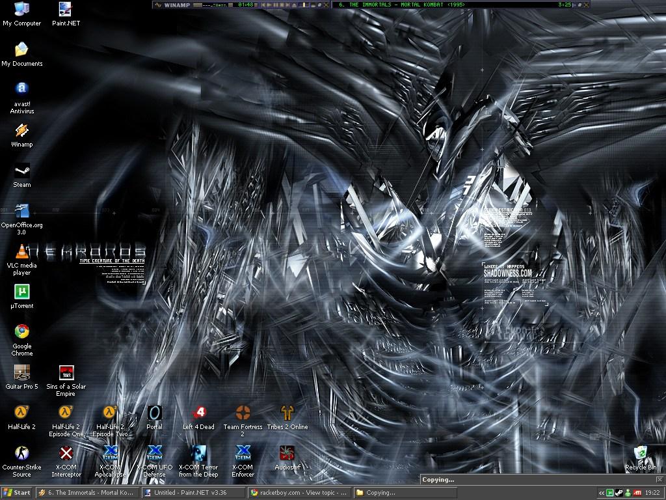Viewport: 666px width, 500px height.
Task: Select the X-COM Interceptor icon
Action: click(x=66, y=462)
